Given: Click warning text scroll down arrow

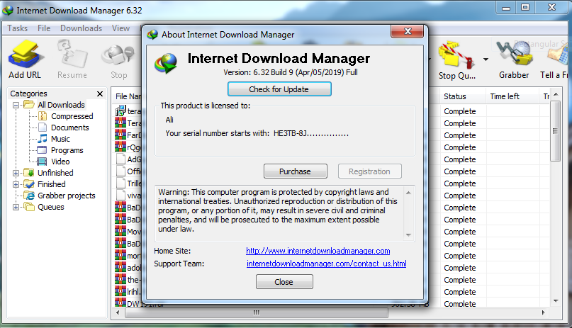Looking at the screenshot, I should [408, 235].
